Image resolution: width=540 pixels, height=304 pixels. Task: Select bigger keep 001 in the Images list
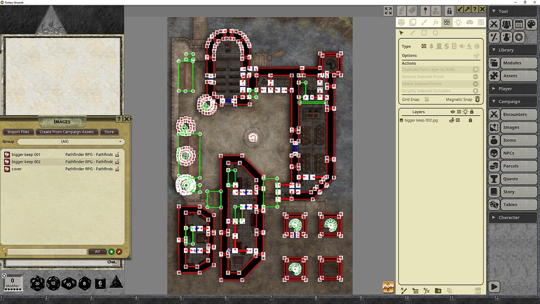25,154
